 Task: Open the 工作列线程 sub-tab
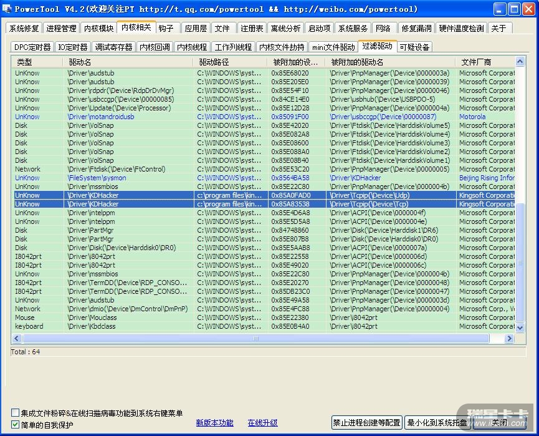233,47
